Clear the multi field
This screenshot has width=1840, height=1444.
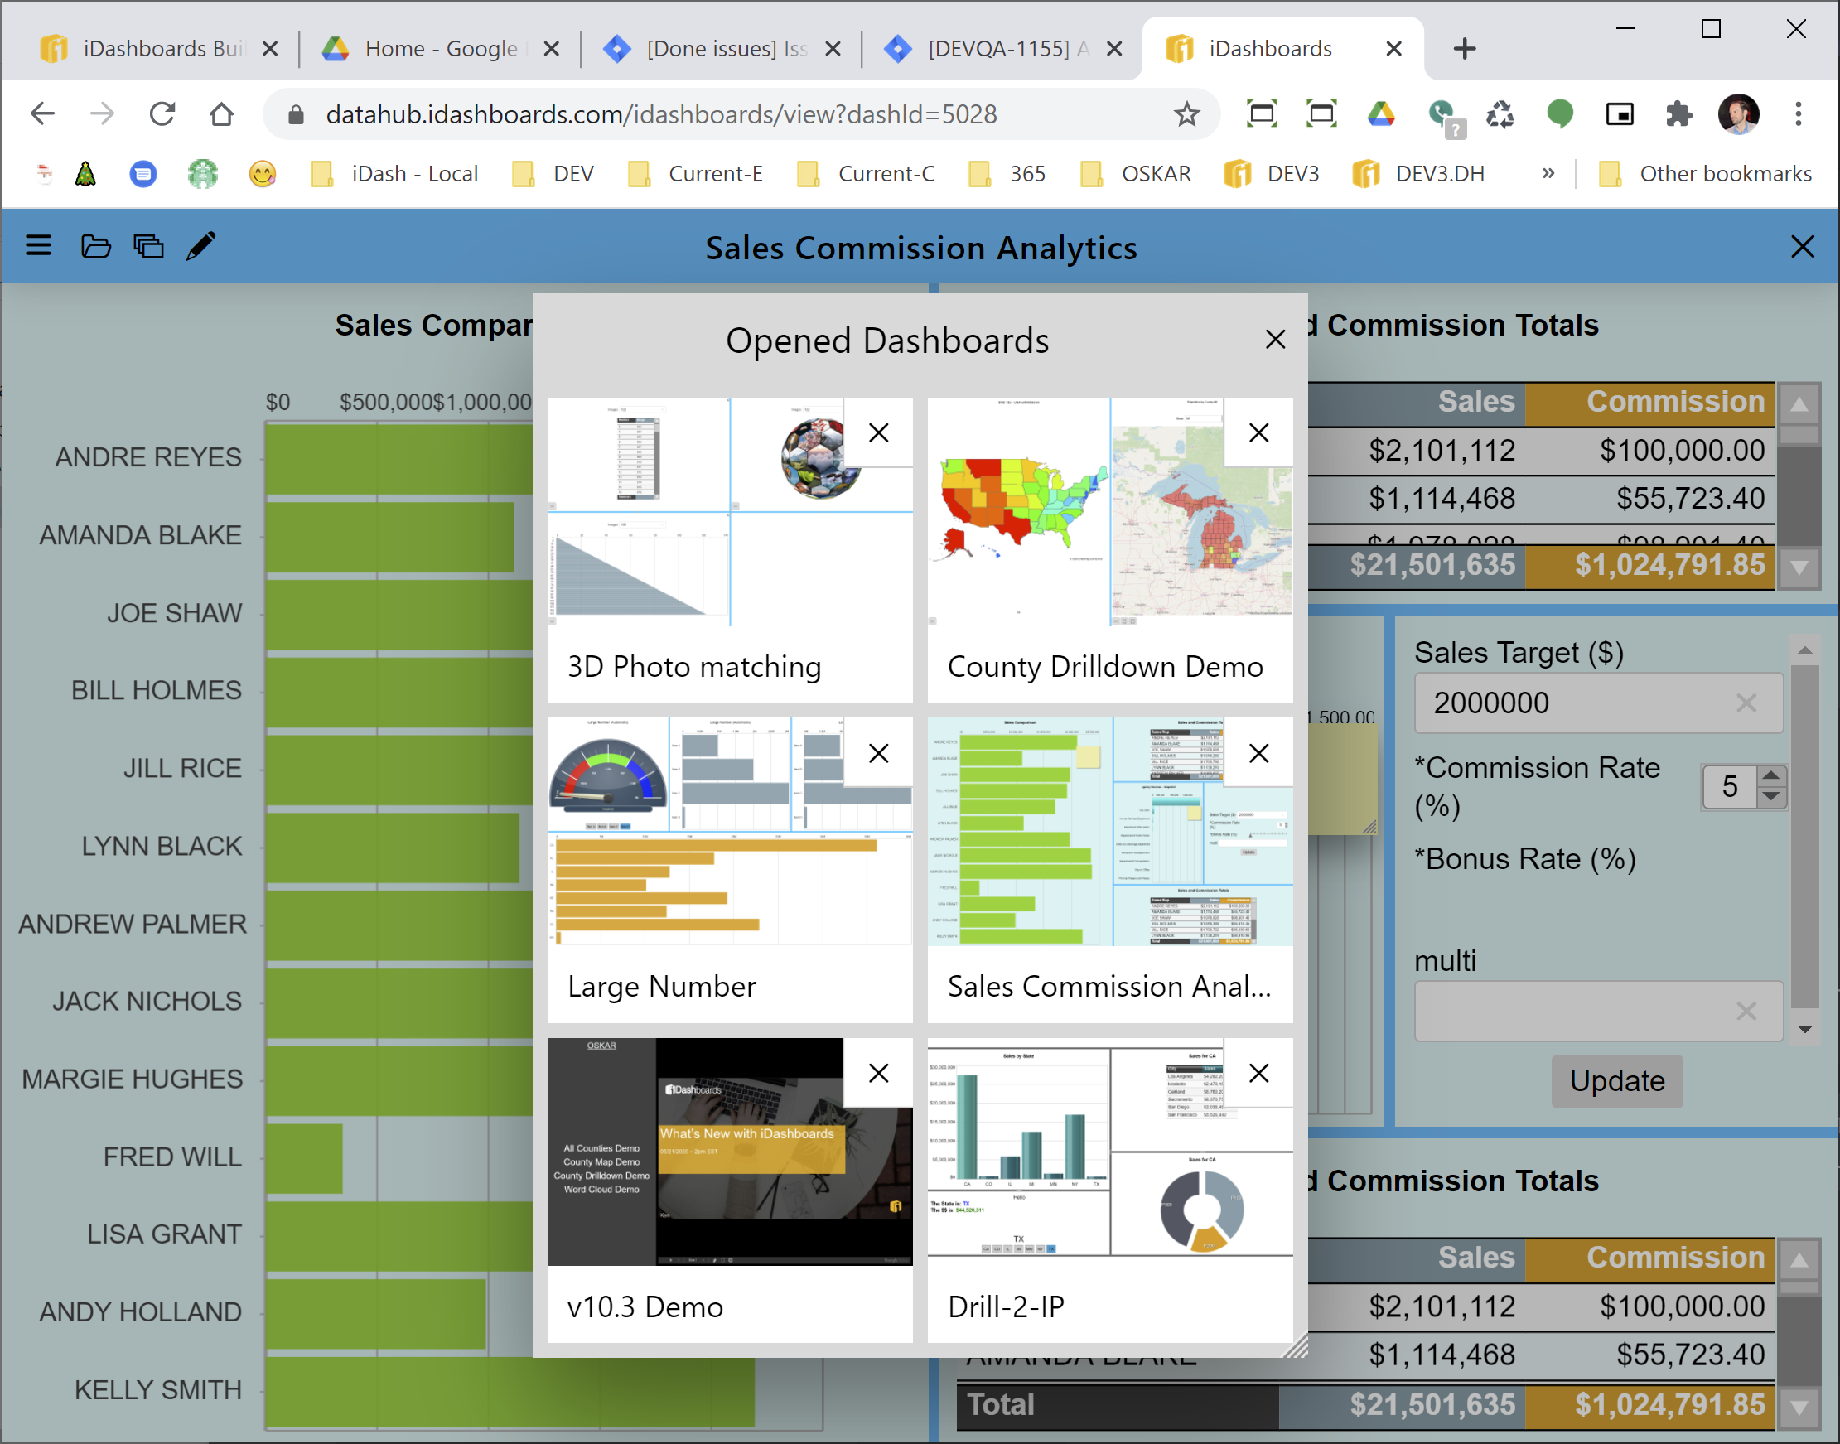click(x=1746, y=1012)
